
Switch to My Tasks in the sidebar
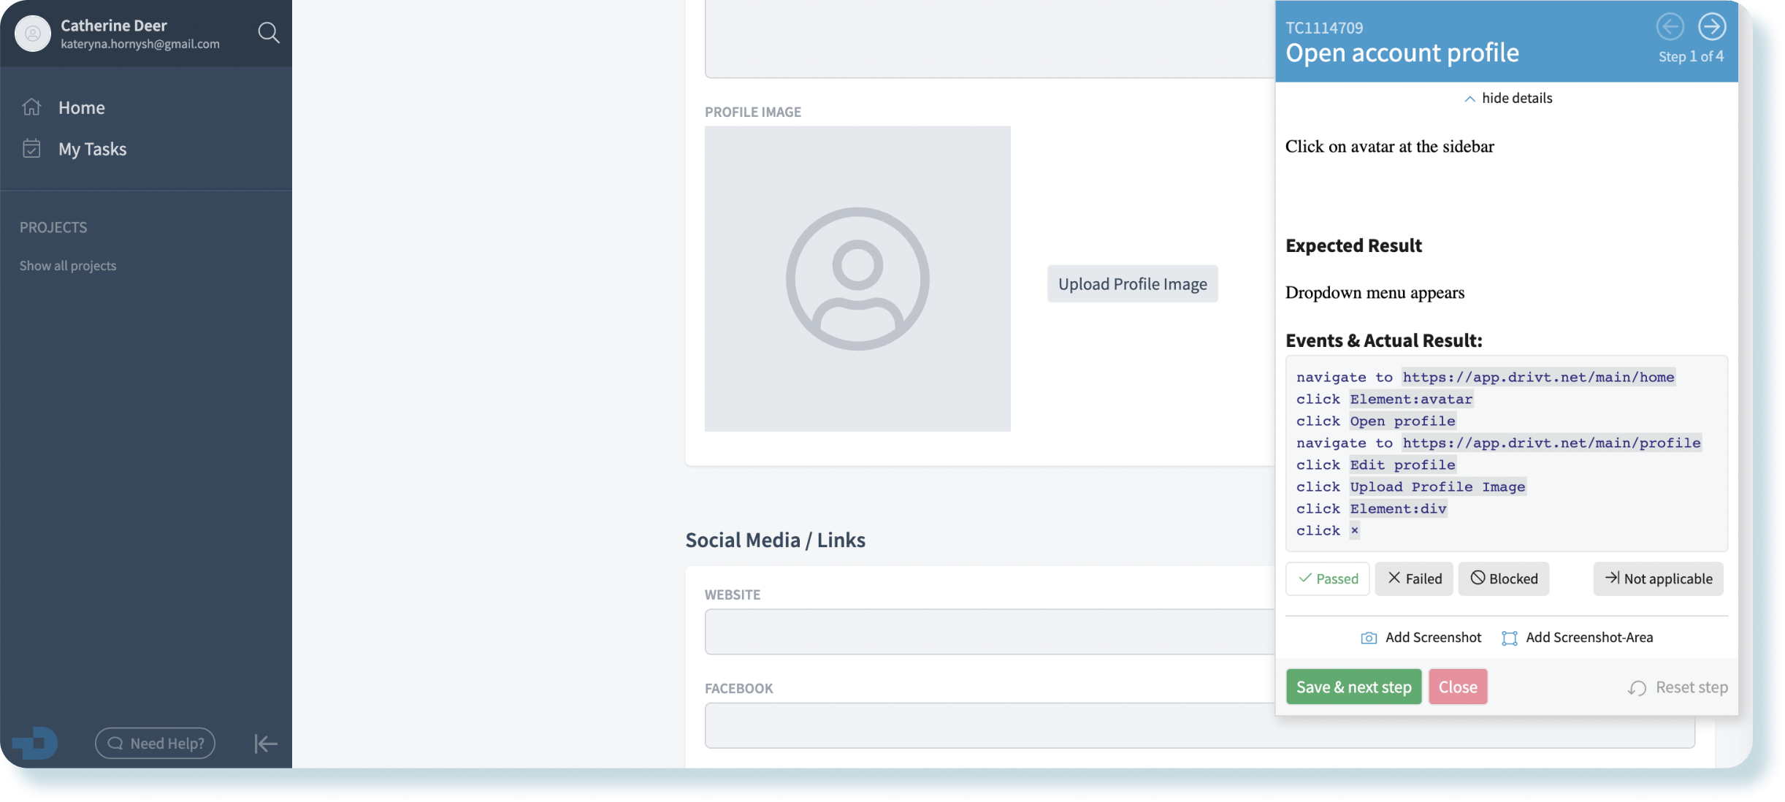pos(92,148)
